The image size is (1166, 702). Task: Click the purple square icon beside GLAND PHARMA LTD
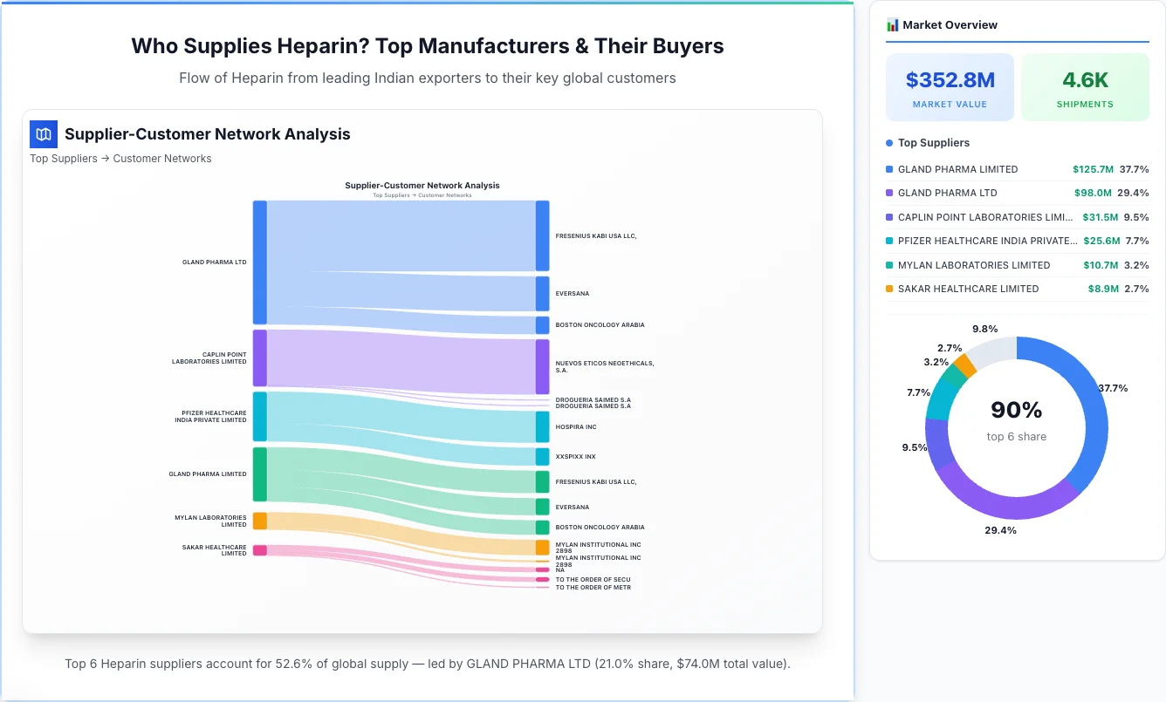889,193
